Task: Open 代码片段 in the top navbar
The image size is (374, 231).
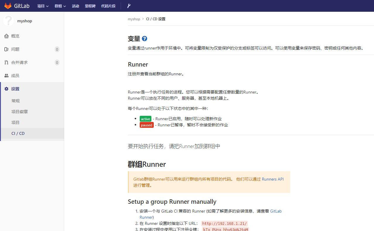Action: click(108, 6)
